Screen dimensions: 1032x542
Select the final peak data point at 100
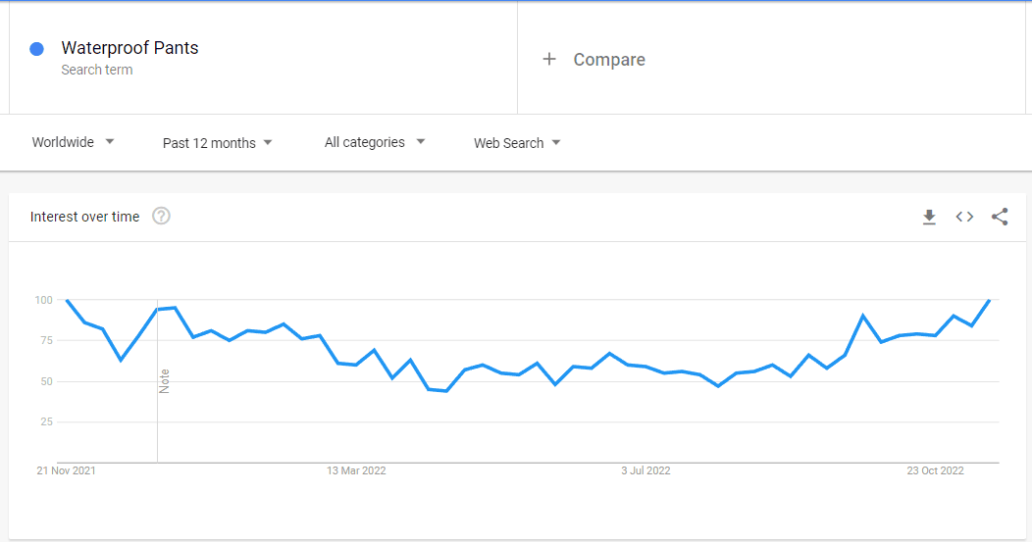click(x=989, y=300)
